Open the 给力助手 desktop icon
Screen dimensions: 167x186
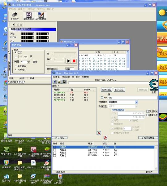tap(6, 177)
